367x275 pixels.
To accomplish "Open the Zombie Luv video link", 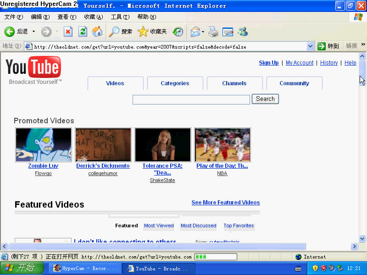I will [43, 166].
